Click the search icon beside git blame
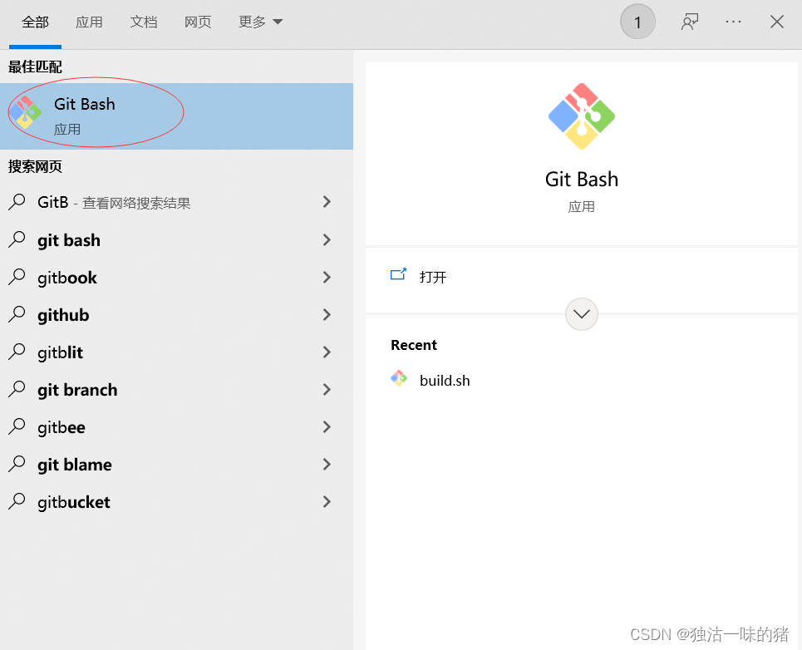This screenshot has height=650, width=802. coord(17,464)
